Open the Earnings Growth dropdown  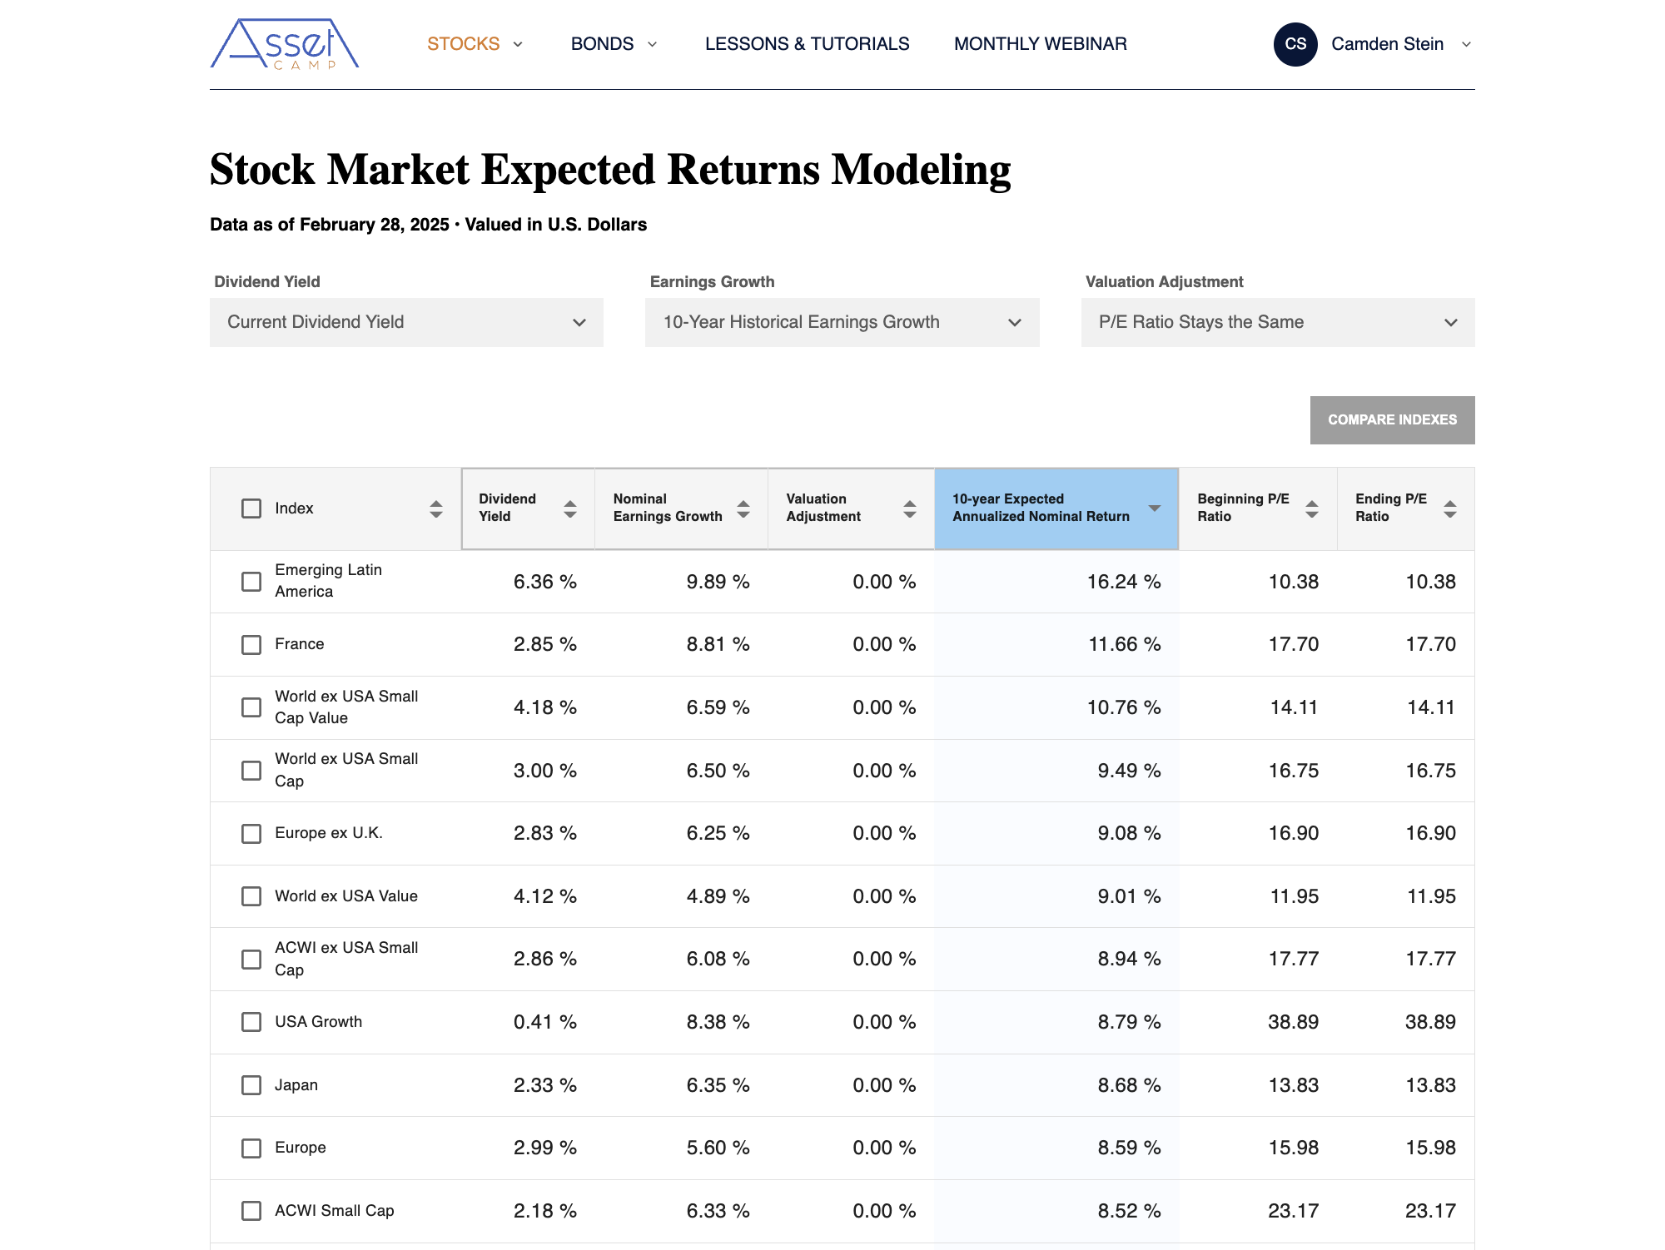coord(842,322)
